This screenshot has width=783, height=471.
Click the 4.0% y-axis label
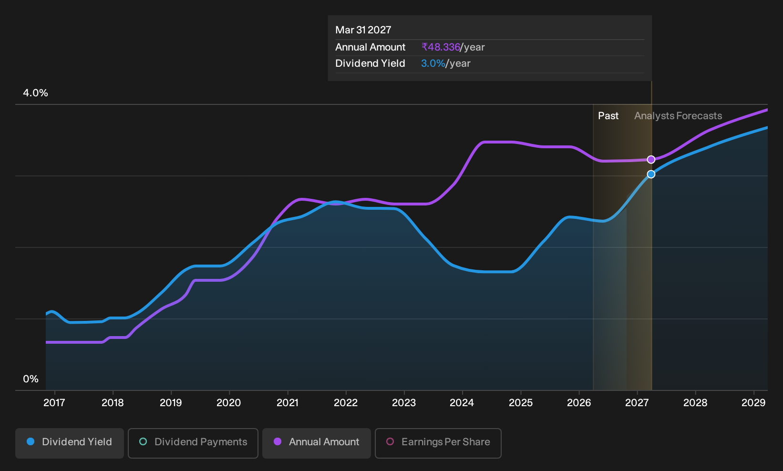(x=35, y=93)
